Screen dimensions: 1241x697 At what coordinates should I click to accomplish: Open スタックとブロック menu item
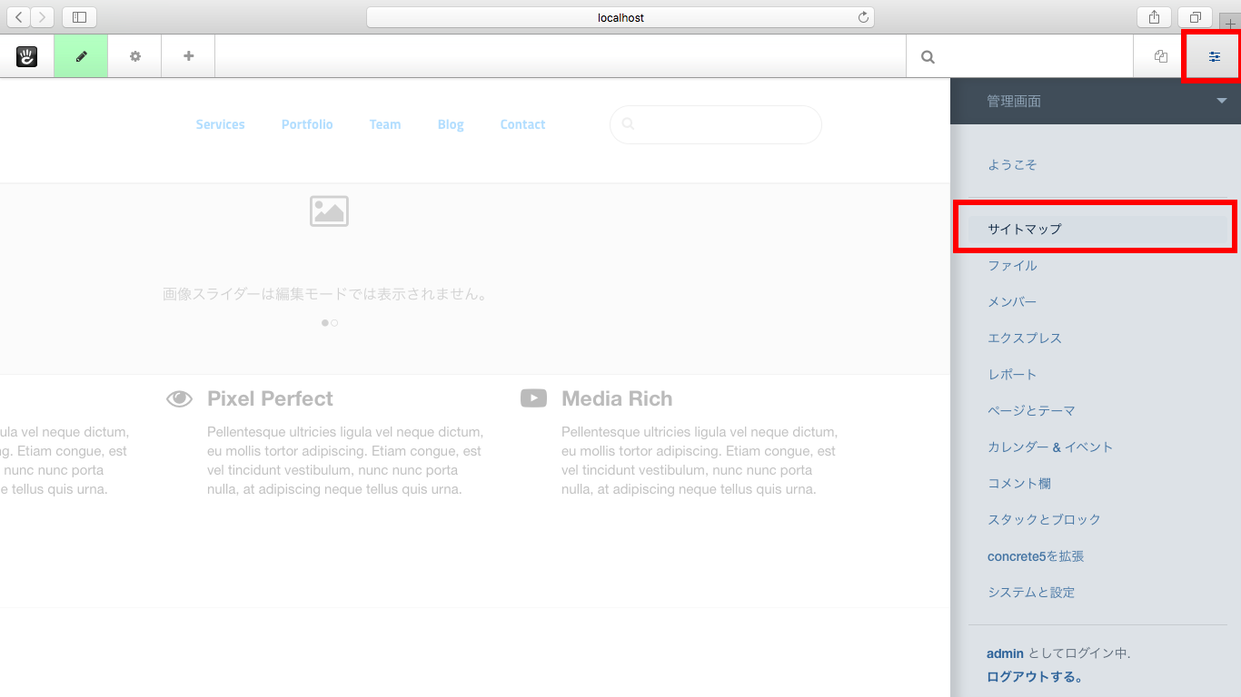[x=1044, y=519]
